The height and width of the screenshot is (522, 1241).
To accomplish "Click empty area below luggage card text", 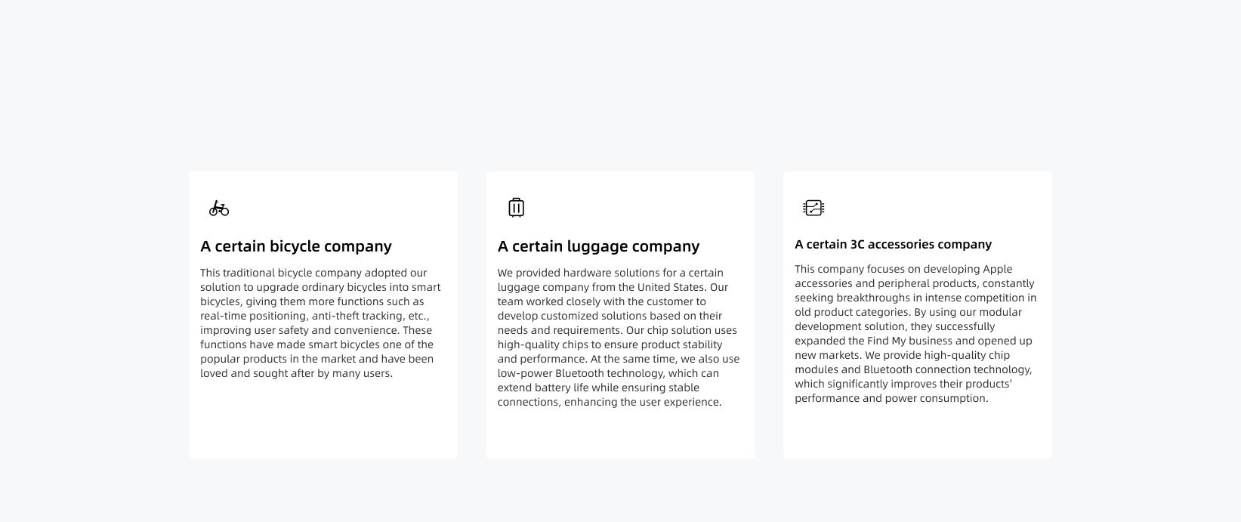I will (619, 434).
